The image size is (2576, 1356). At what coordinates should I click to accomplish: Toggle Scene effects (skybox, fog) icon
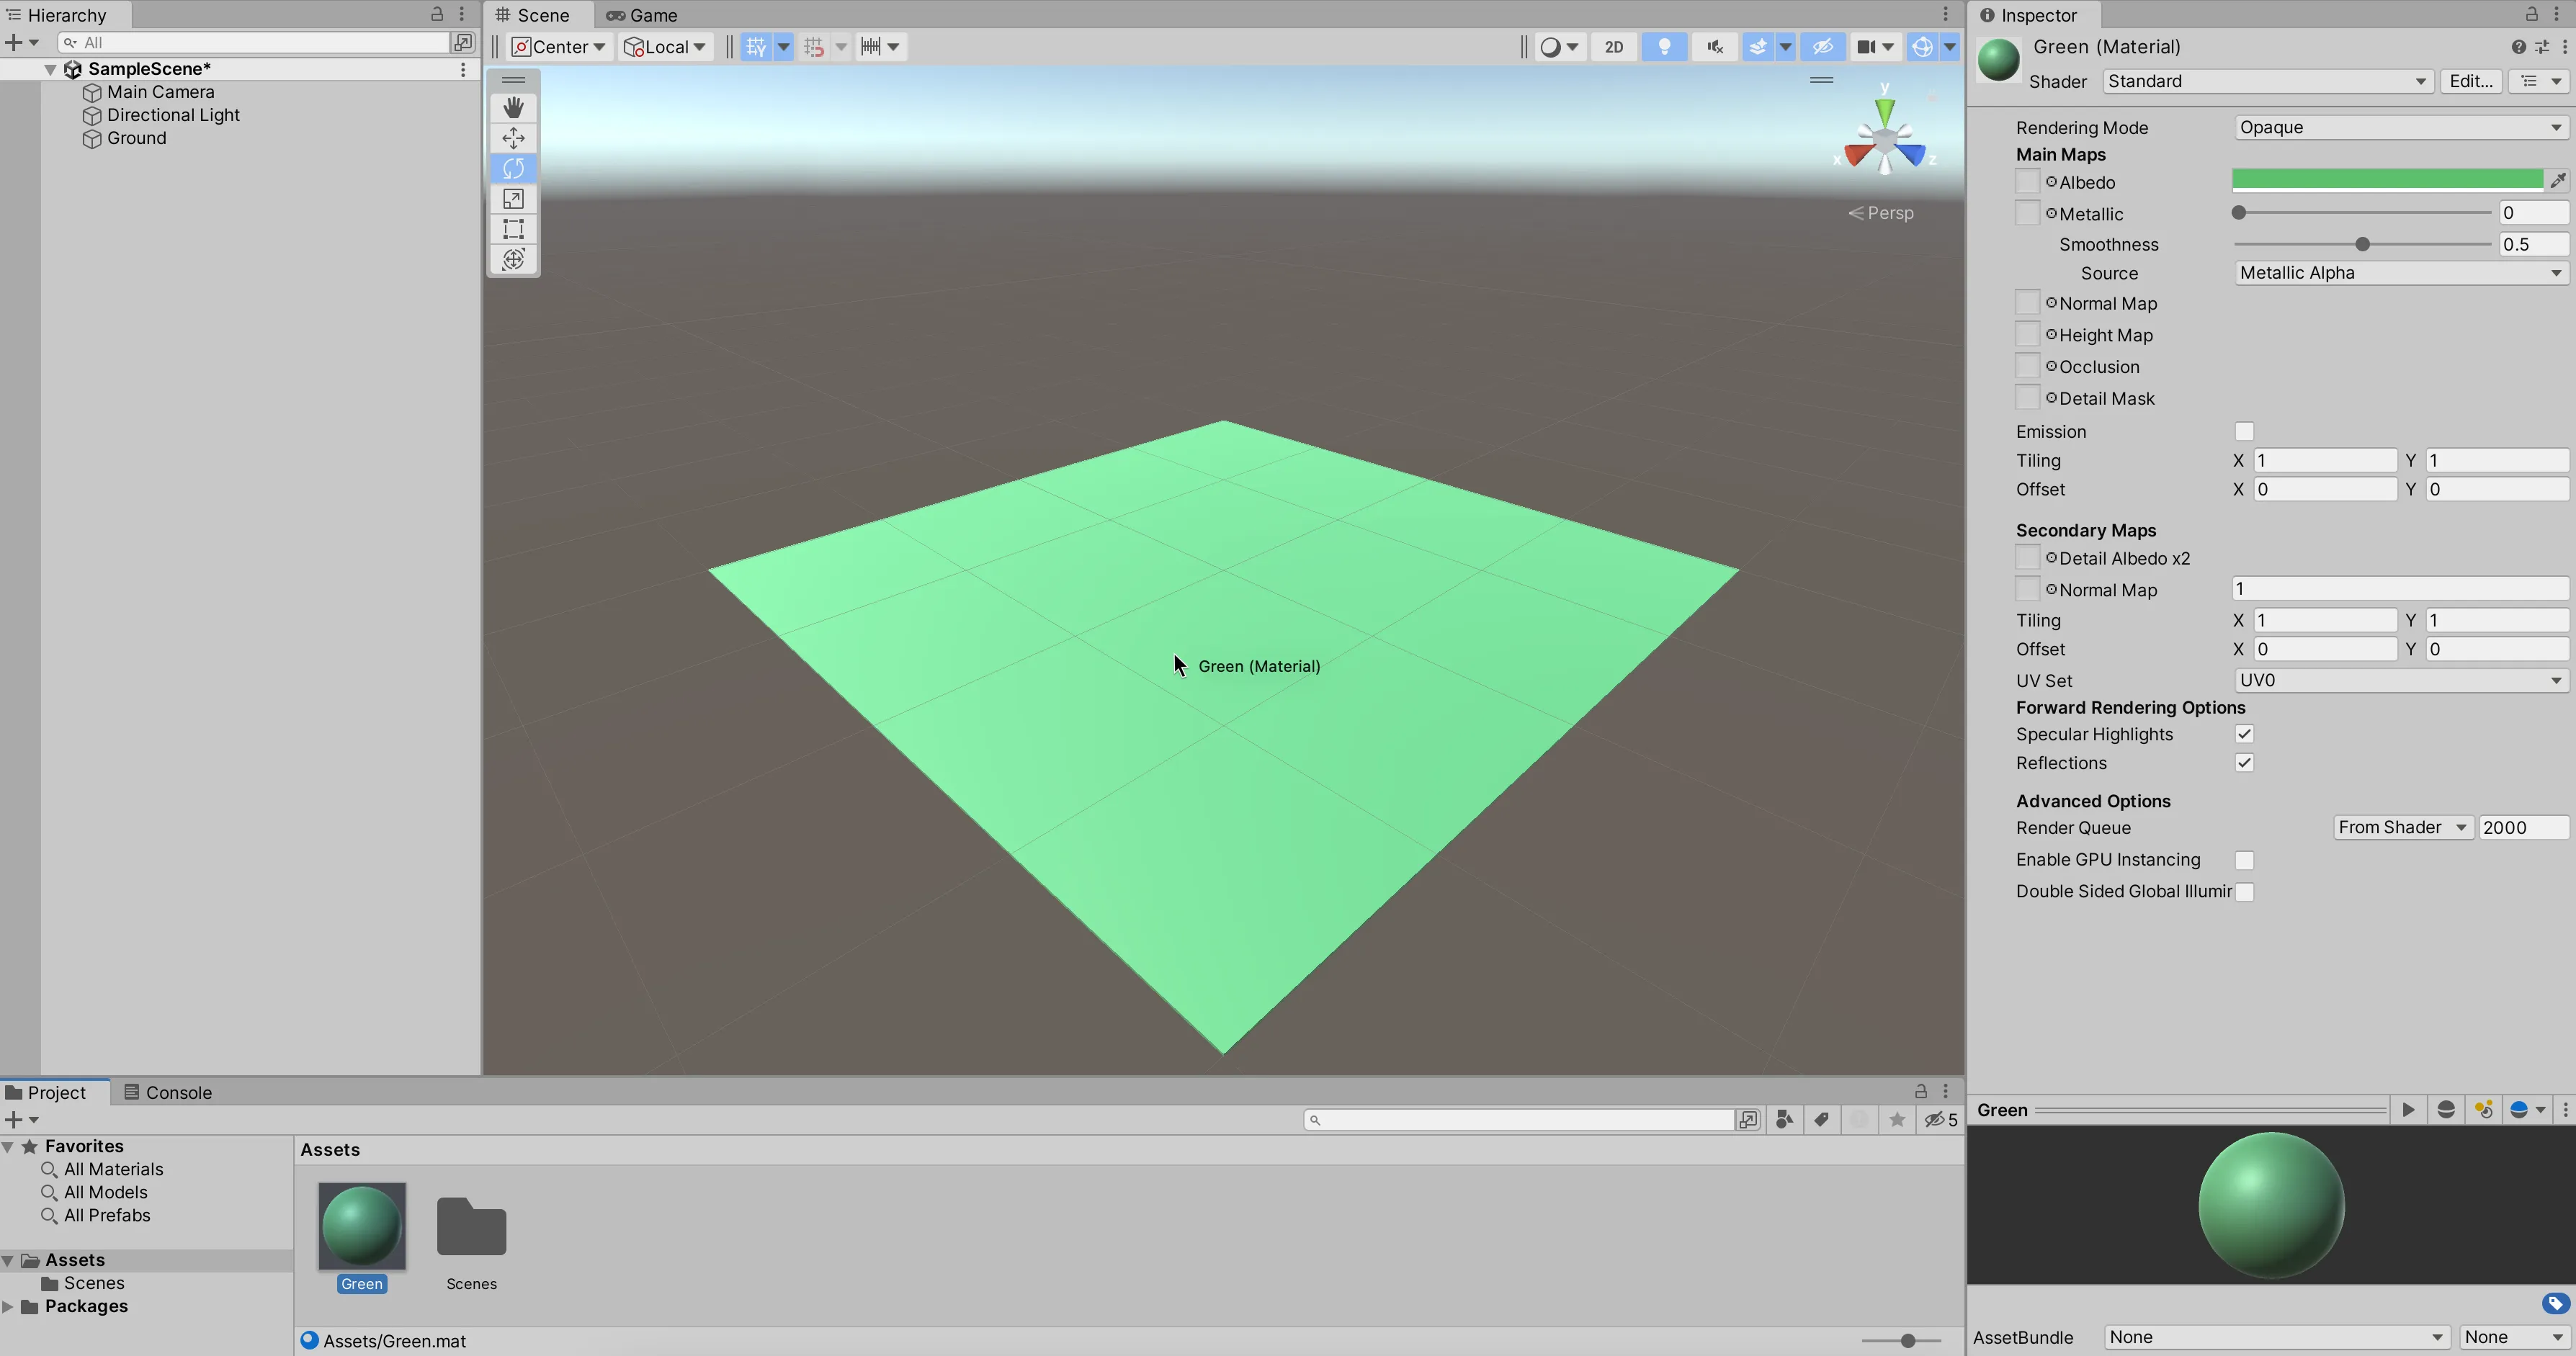(1757, 47)
